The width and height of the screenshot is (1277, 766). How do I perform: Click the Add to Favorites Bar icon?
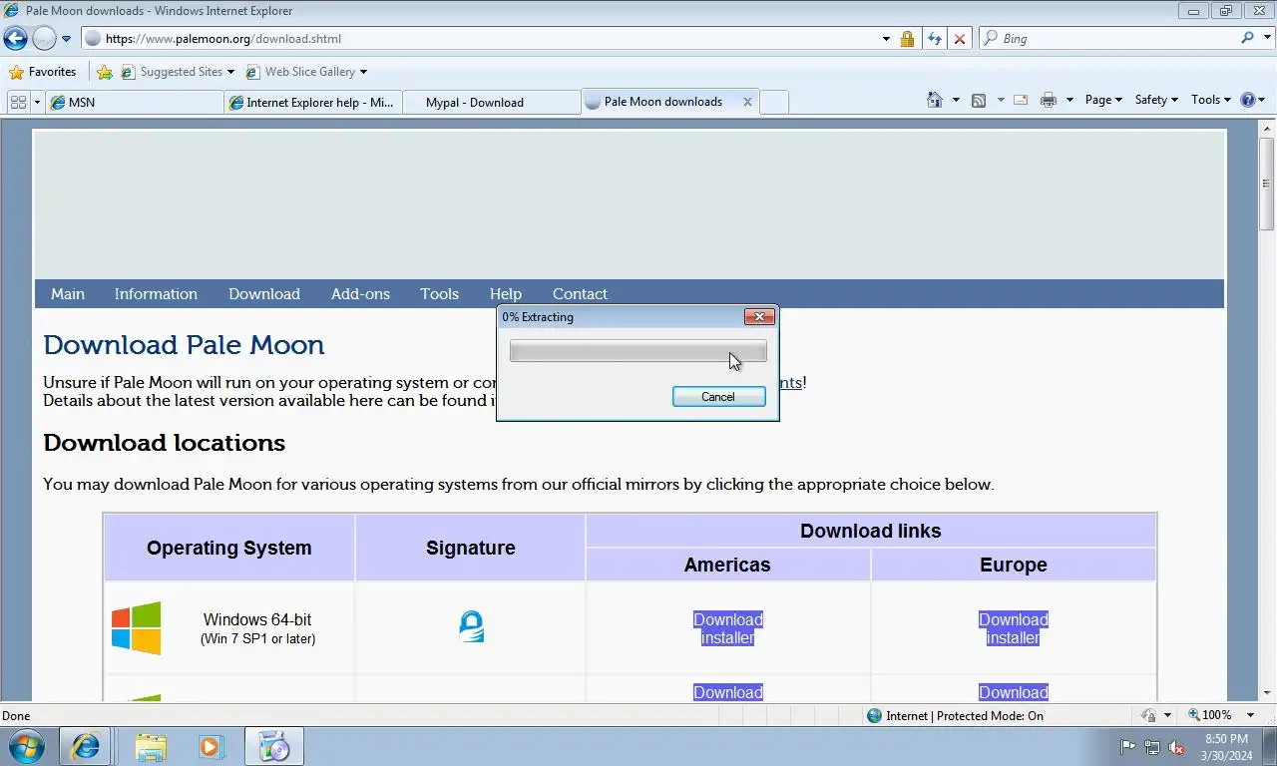tap(105, 72)
